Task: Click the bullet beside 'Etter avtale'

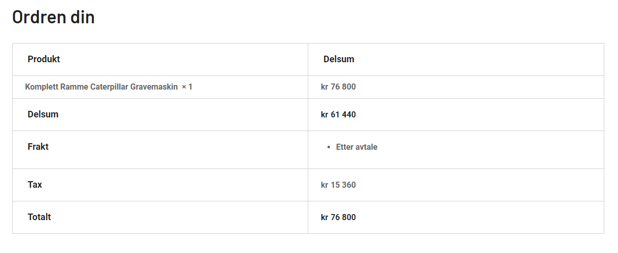Action: (329, 147)
